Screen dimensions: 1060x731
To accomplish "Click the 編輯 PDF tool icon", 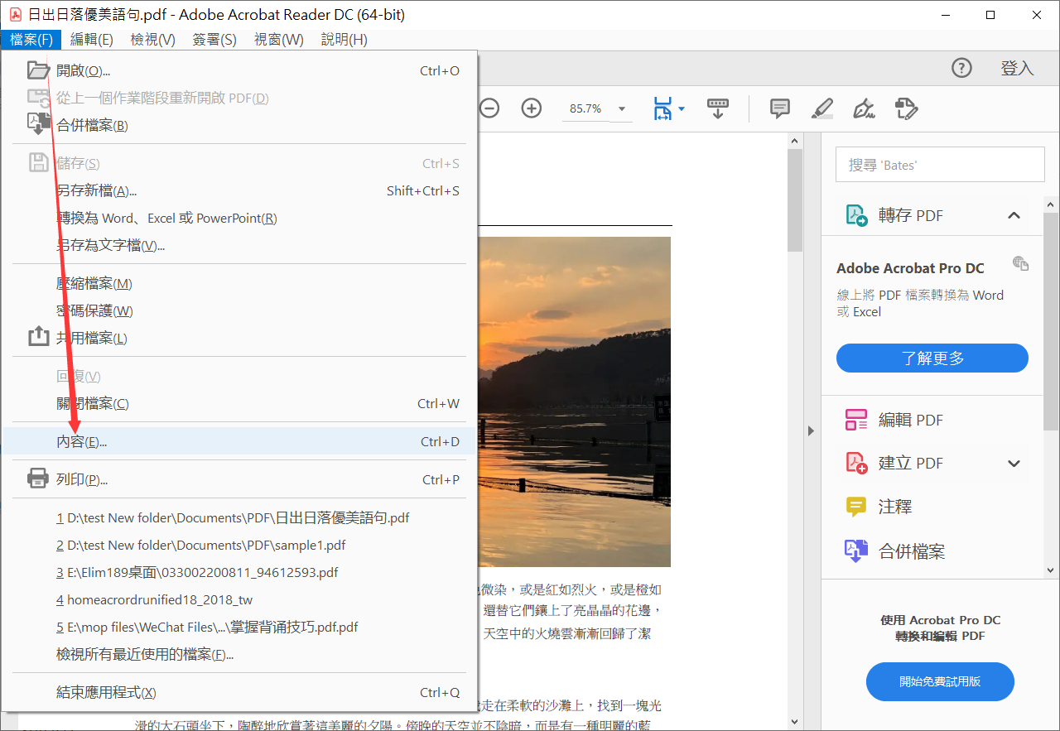I will click(x=855, y=420).
